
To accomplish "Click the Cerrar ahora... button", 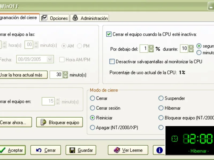I will point(16,122).
